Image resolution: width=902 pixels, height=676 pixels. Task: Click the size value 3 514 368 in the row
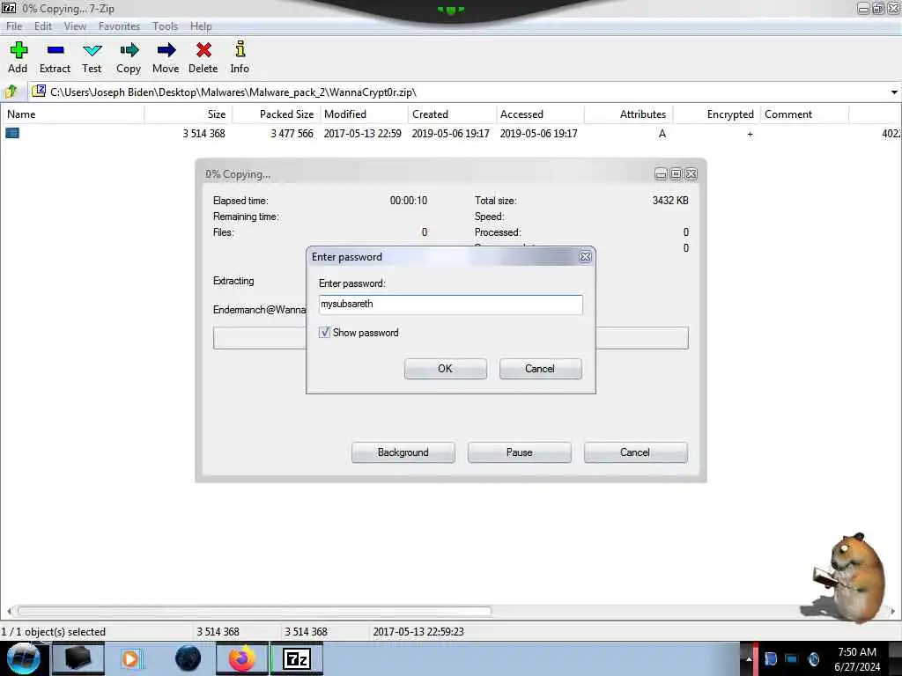coord(203,134)
